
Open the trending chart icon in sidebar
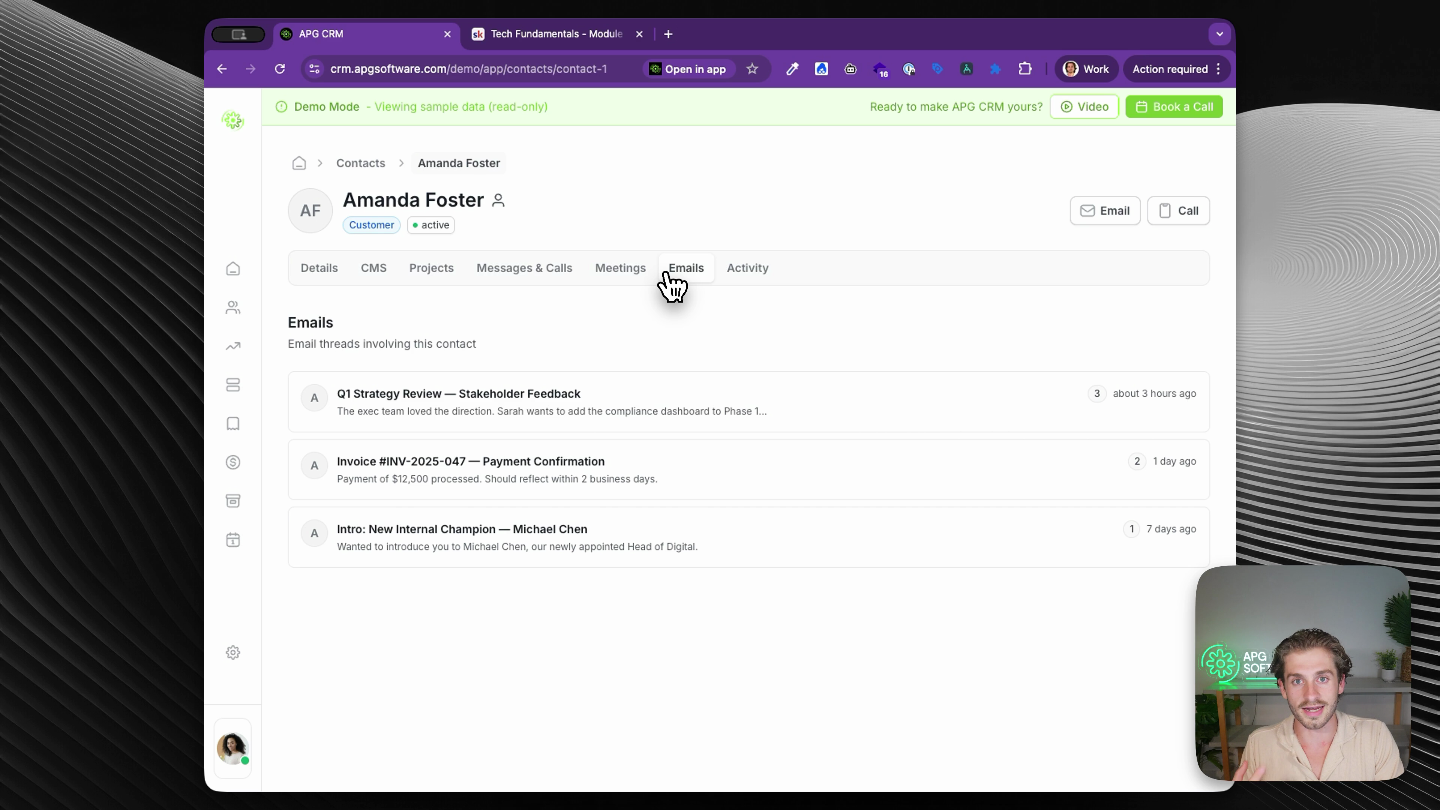pyautogui.click(x=233, y=346)
